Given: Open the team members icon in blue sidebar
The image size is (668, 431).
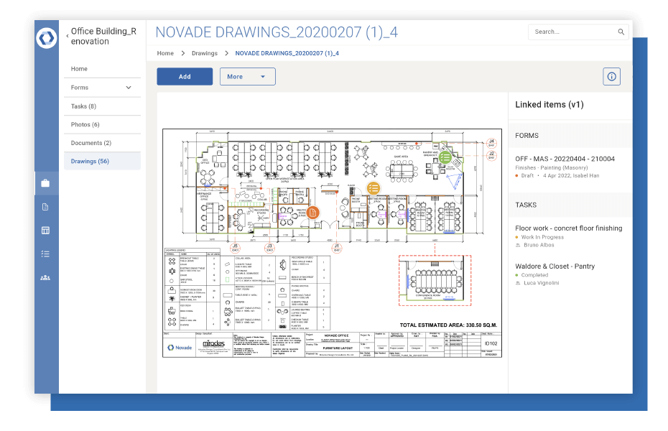Looking at the screenshot, I should (x=46, y=277).
